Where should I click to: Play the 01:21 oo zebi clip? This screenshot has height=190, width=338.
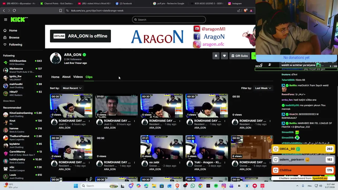(162, 147)
